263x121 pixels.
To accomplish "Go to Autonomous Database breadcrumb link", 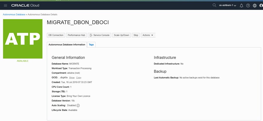I will point(14,15).
